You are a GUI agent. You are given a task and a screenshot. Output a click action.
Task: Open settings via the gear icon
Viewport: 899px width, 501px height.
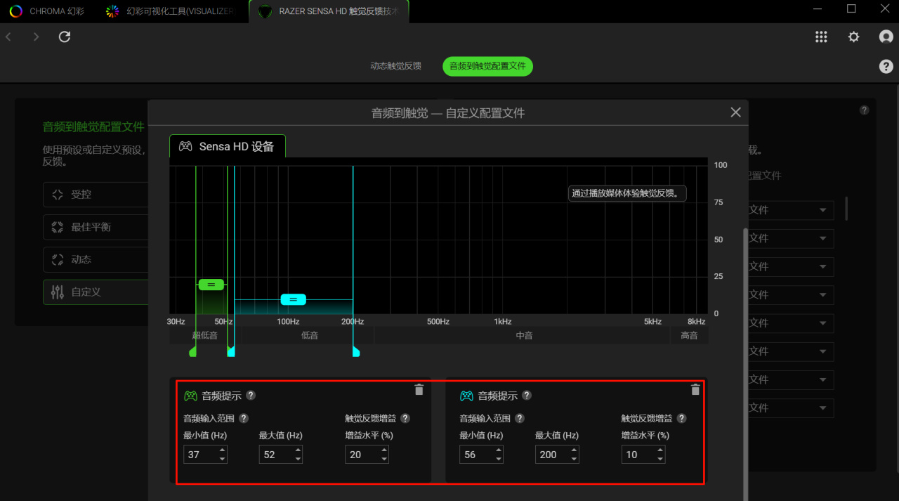tap(853, 37)
